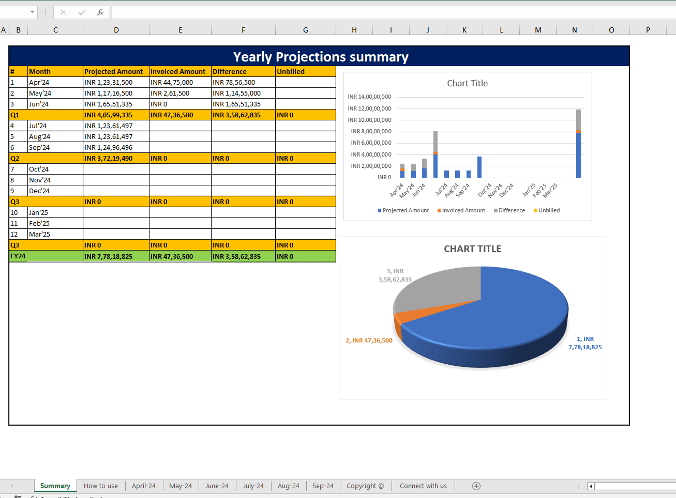The image size is (676, 498).
Task: Click the formula bar resize dots handle
Action: 45,13
